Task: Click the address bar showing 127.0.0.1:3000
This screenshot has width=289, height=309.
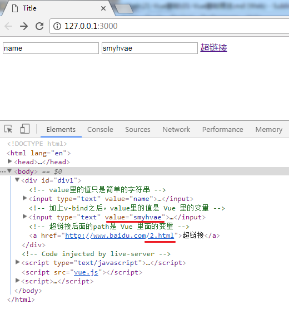Action: click(x=169, y=26)
